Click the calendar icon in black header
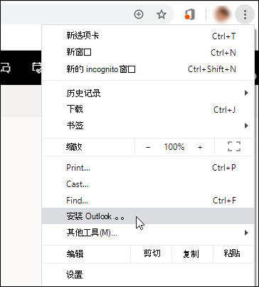The height and width of the screenshot is (287, 259). (37, 68)
